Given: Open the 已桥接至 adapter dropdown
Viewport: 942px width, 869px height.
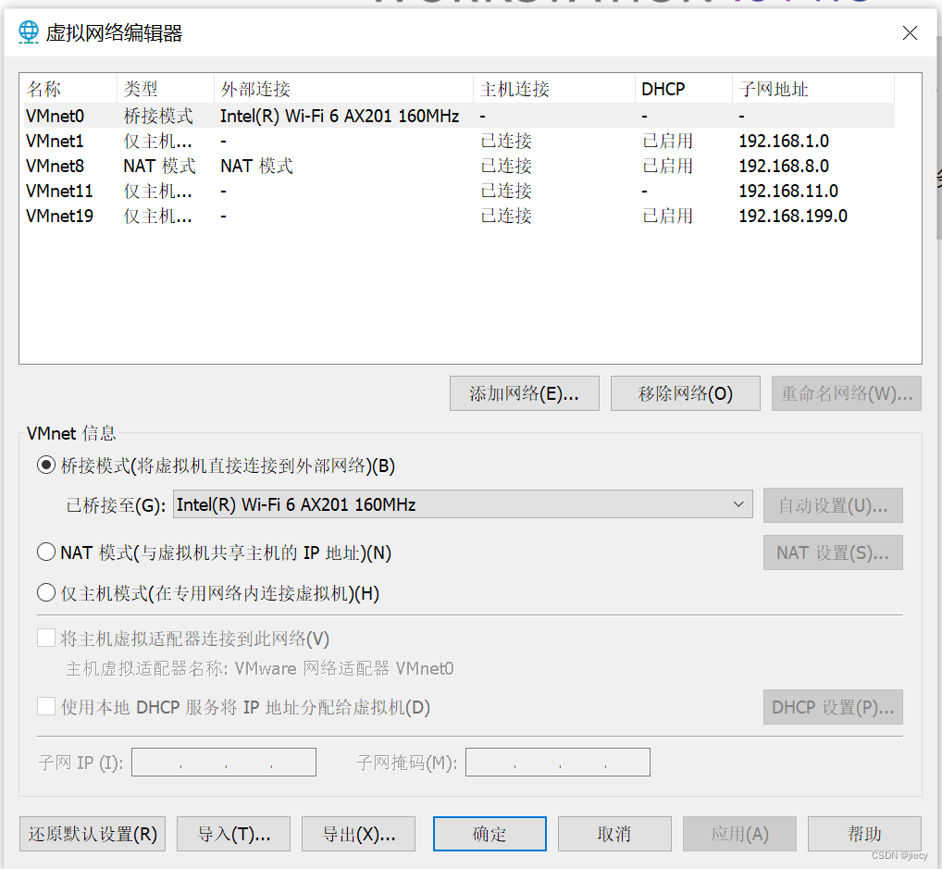Looking at the screenshot, I should 463,503.
